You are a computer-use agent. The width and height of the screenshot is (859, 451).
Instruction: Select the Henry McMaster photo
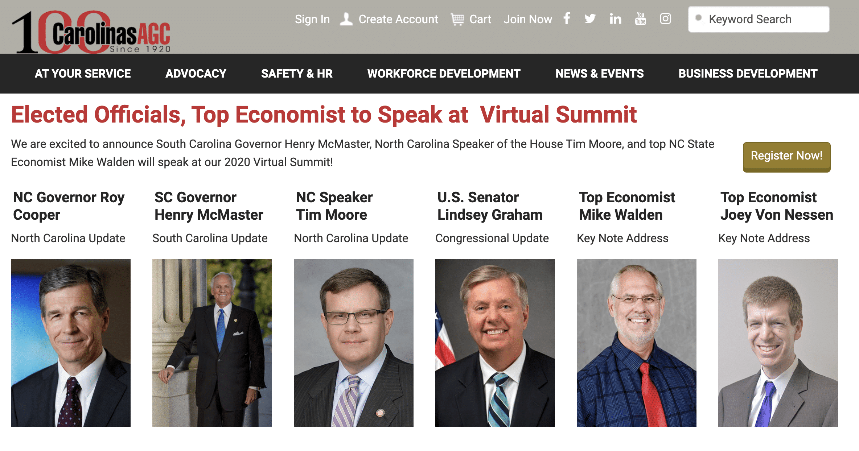click(x=212, y=343)
